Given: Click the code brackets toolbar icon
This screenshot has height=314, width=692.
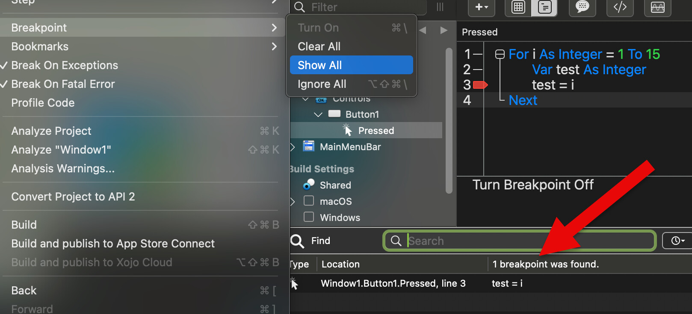Looking at the screenshot, I should (620, 7).
